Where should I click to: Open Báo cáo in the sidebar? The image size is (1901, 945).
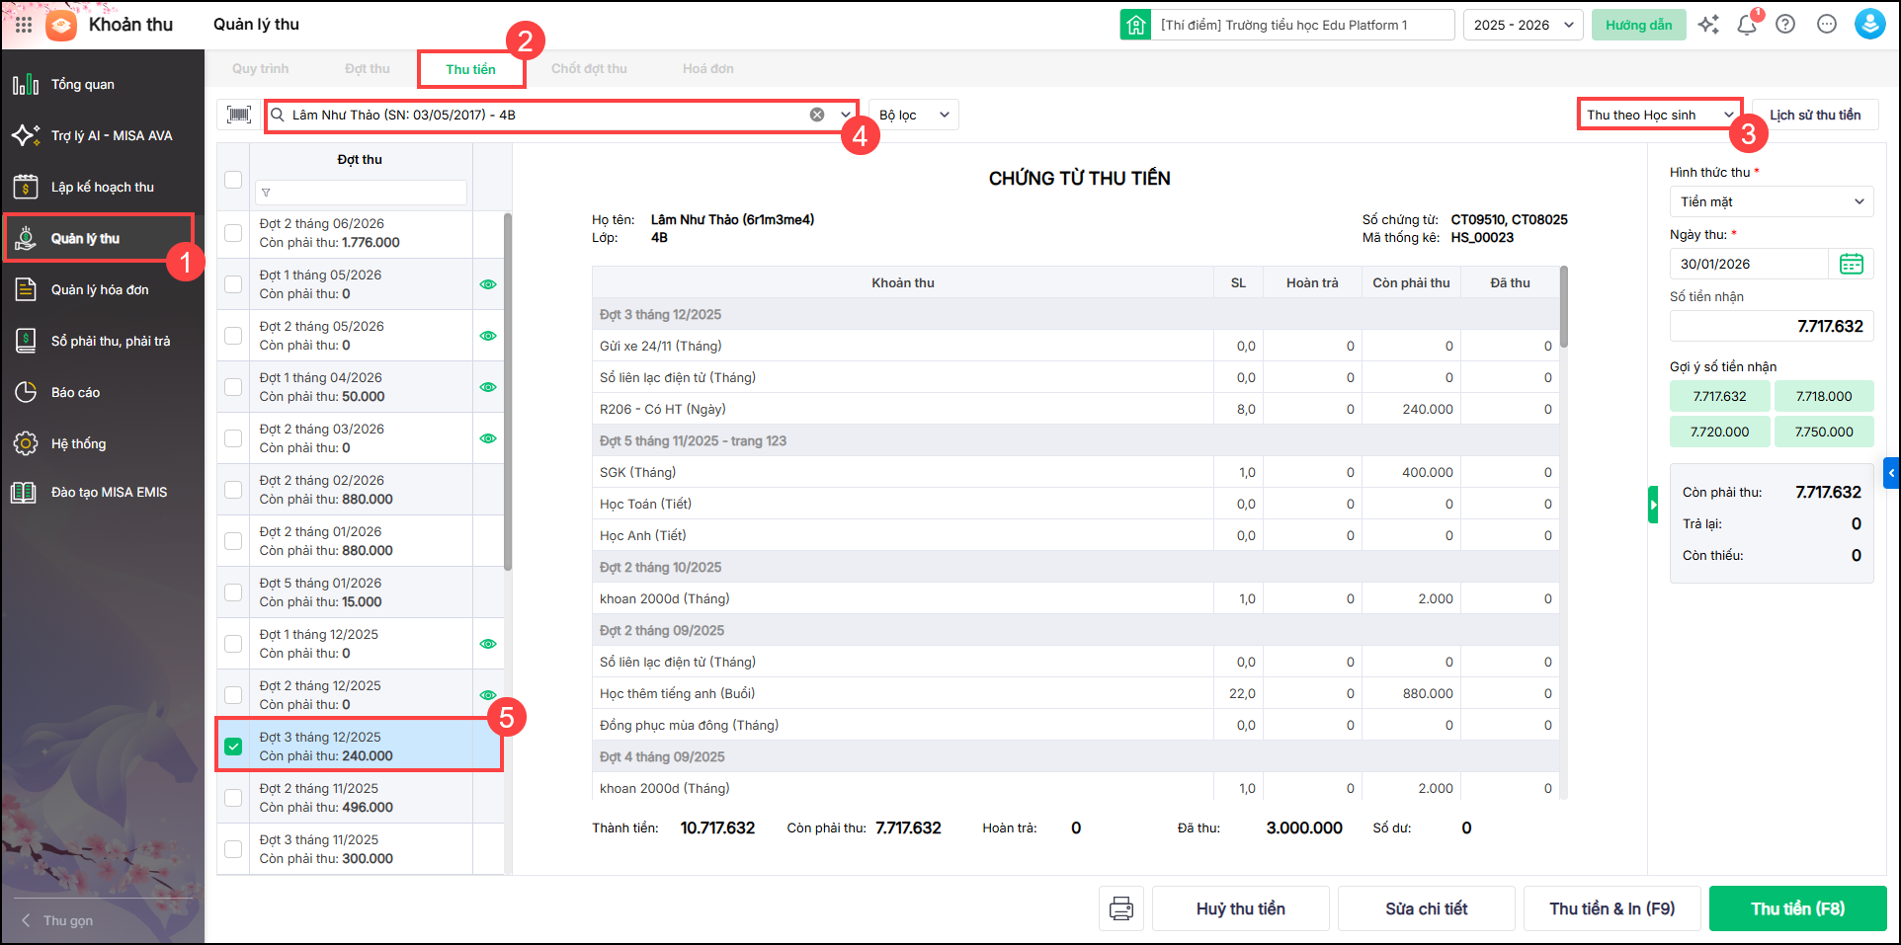click(75, 392)
